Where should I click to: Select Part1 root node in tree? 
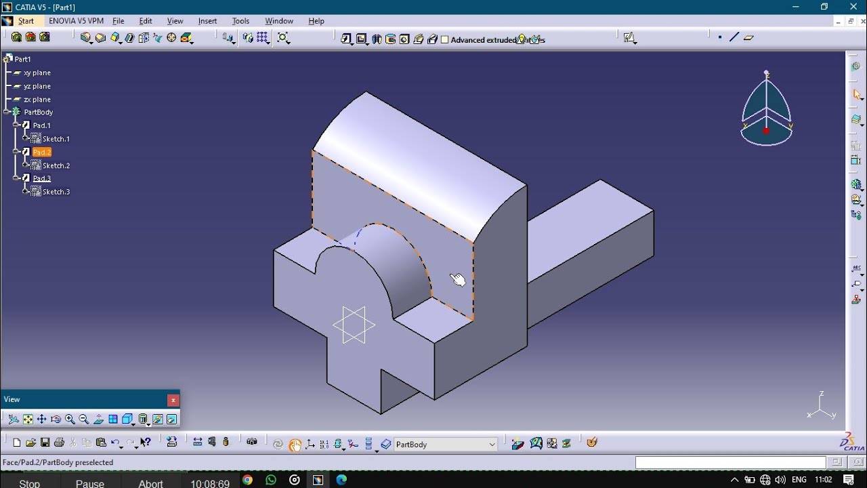tap(22, 59)
